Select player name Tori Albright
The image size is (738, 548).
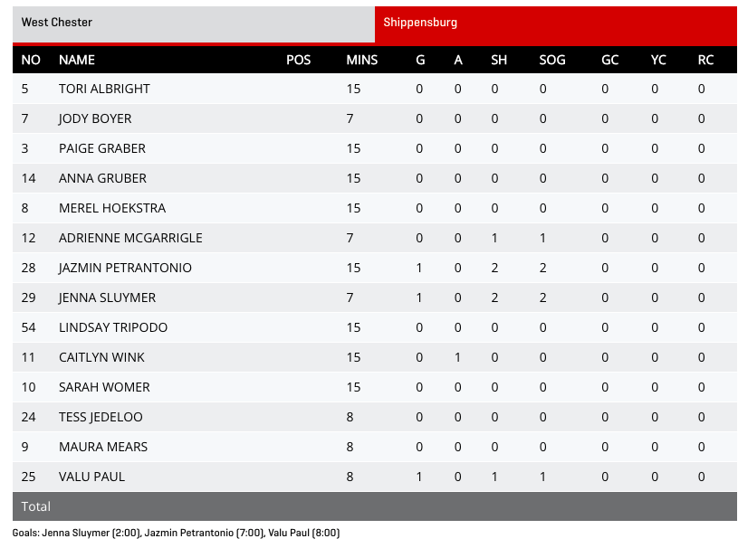click(104, 90)
